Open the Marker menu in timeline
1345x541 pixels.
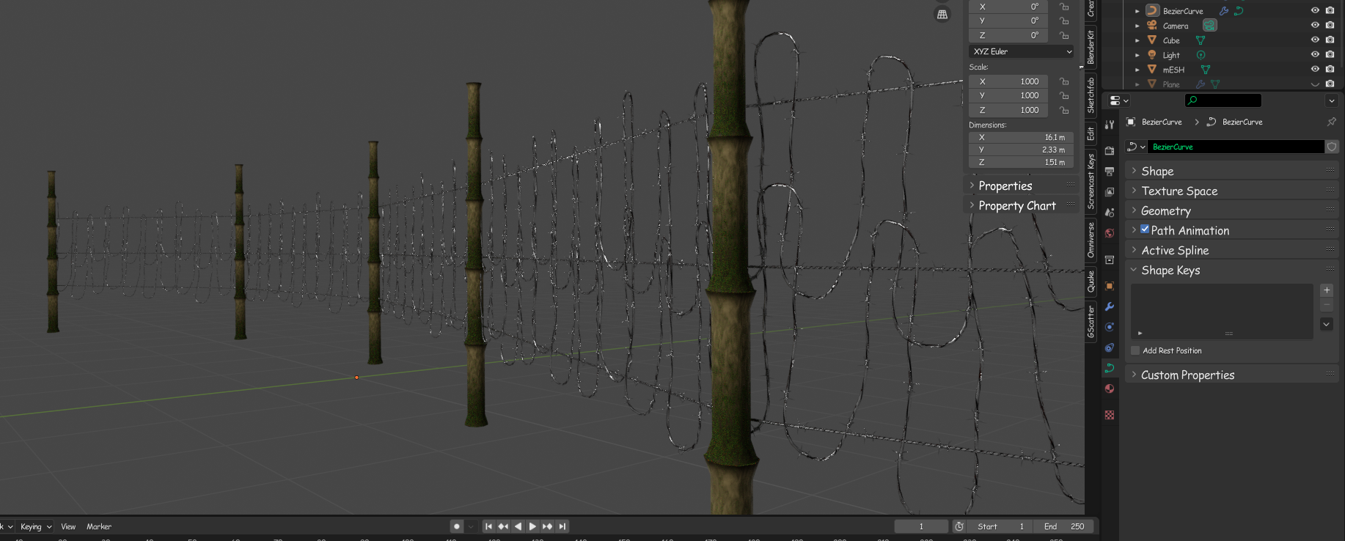pos(99,526)
